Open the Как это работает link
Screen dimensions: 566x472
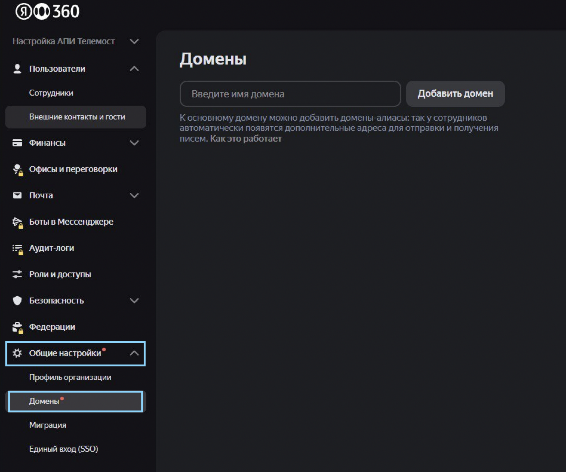(246, 139)
